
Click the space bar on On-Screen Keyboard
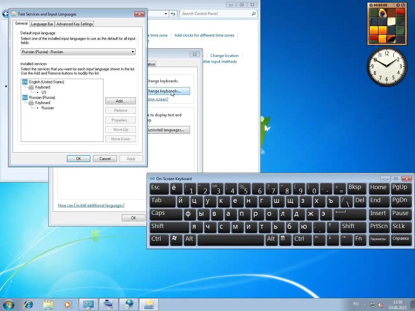click(231, 240)
